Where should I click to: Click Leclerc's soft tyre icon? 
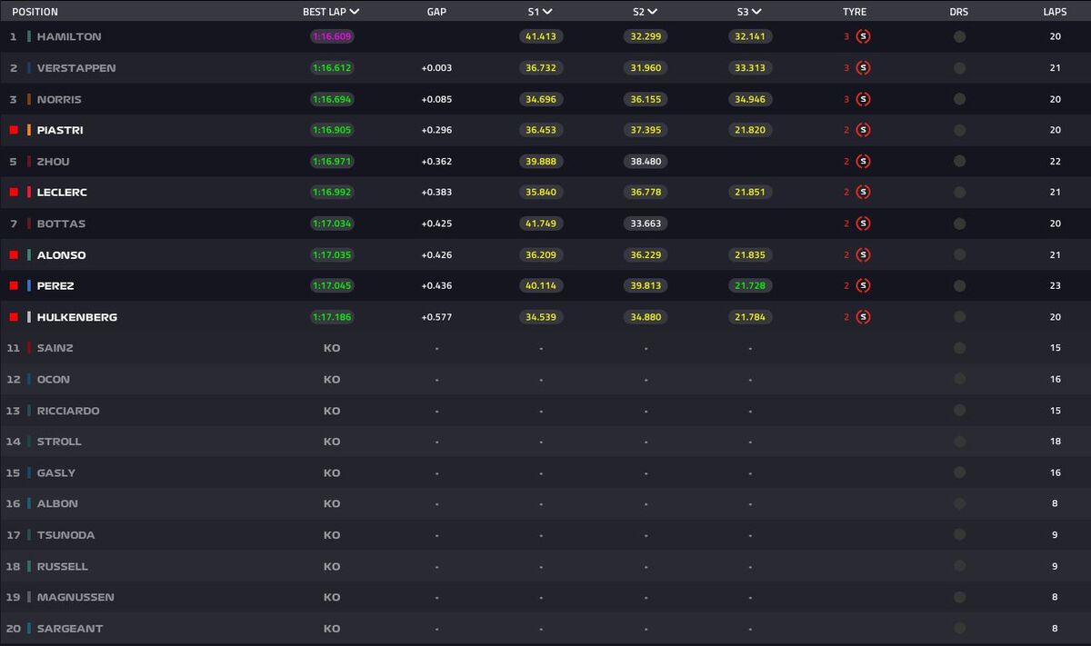(863, 192)
